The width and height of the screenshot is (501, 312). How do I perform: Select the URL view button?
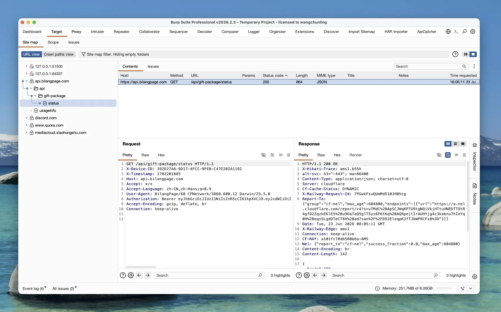coord(31,54)
